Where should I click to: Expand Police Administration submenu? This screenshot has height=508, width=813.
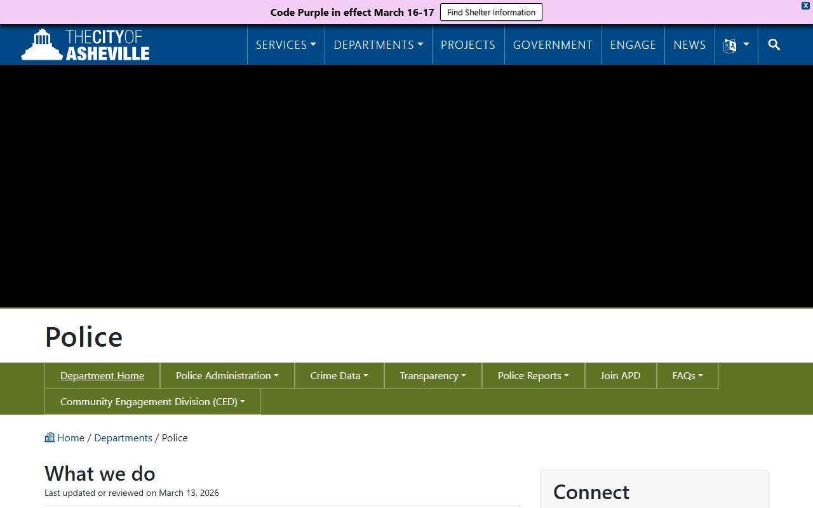click(x=227, y=375)
